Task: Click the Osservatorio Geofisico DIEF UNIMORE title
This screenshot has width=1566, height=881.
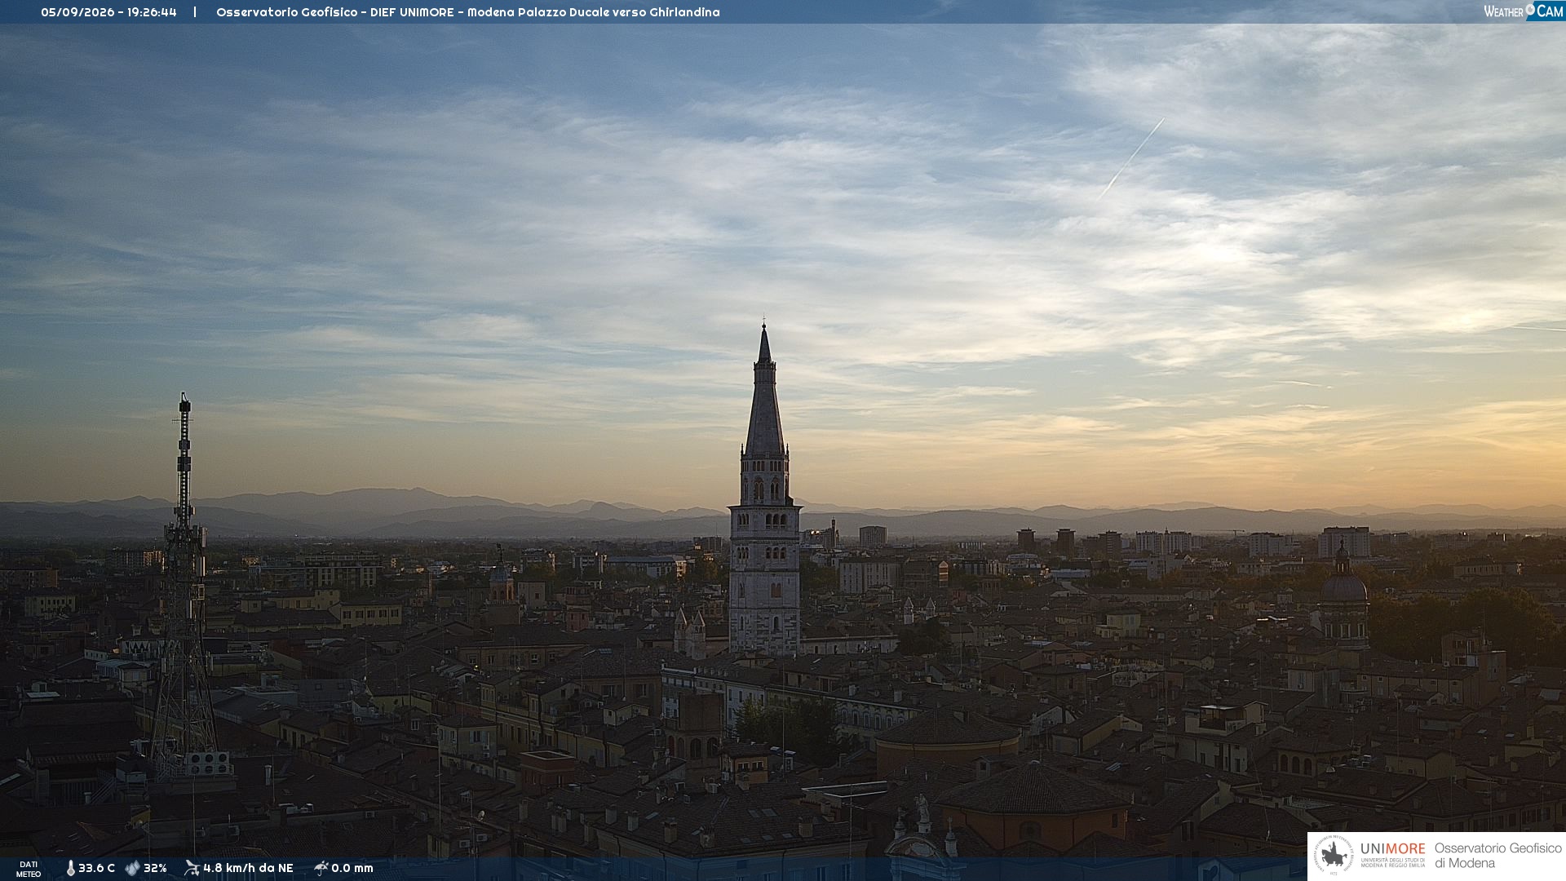Action: [x=335, y=12]
